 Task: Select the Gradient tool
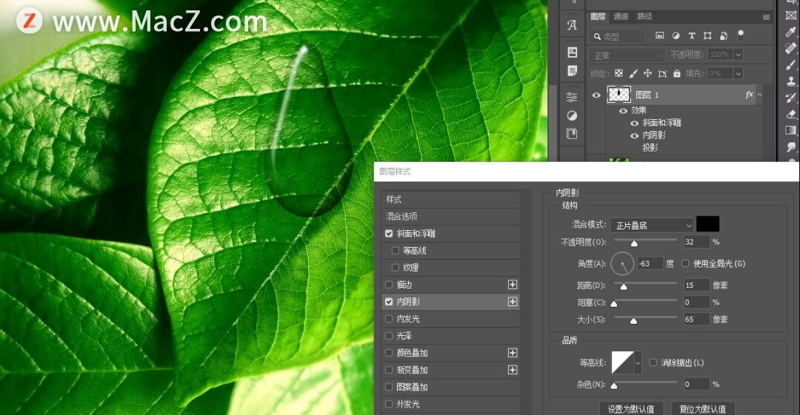tap(791, 130)
